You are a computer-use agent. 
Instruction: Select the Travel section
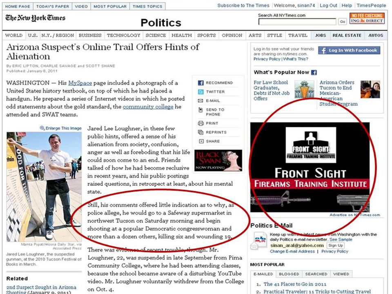pos(298,35)
